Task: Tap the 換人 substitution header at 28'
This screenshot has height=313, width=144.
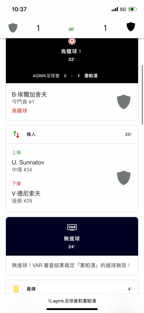Action: click(x=72, y=134)
